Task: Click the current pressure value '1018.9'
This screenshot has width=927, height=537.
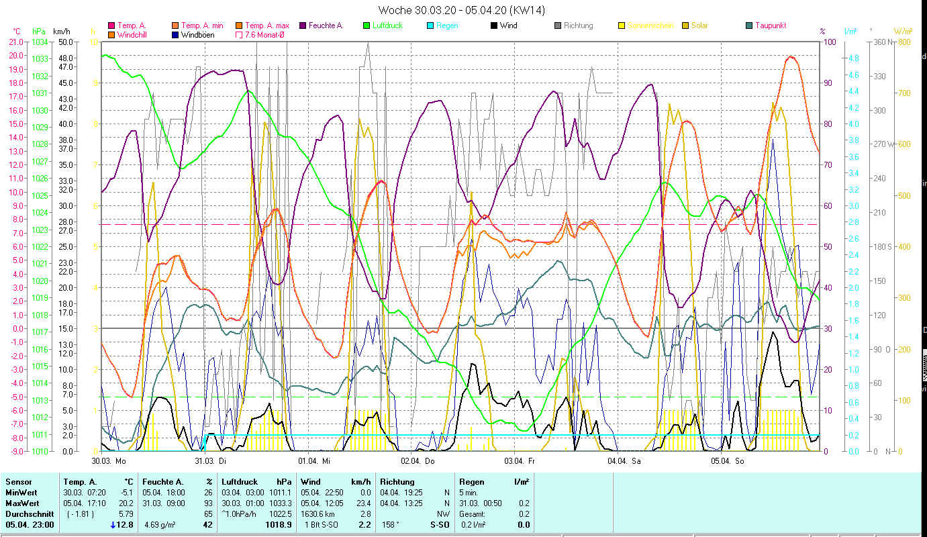Action: [279, 525]
